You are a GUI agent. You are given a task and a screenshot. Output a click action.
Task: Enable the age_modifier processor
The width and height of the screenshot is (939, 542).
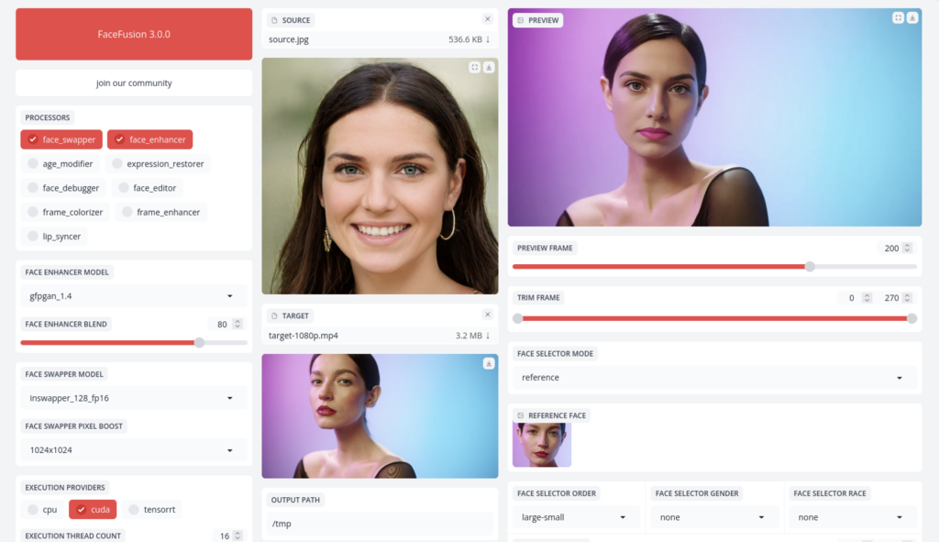coord(61,163)
